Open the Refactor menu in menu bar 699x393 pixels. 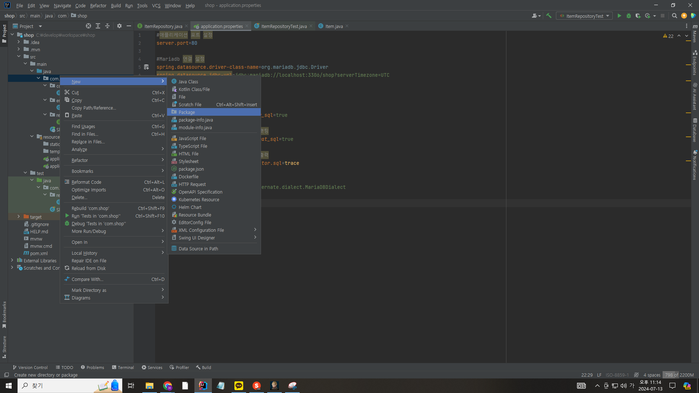98,5
